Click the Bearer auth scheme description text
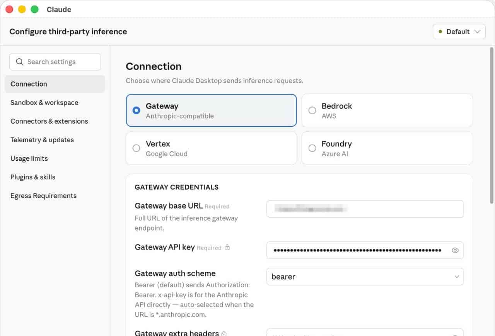Screen dimensions: 495x336 click(x=194, y=300)
